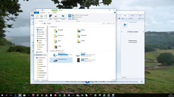Image resolution: width=174 pixels, height=97 pixels.
Task: Switch to the Manage ribbon tab
Action: tap(54, 13)
